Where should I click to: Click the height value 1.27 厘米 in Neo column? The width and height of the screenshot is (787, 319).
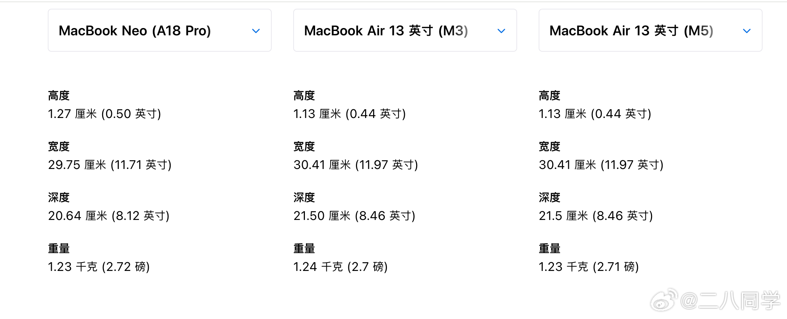click(x=105, y=114)
